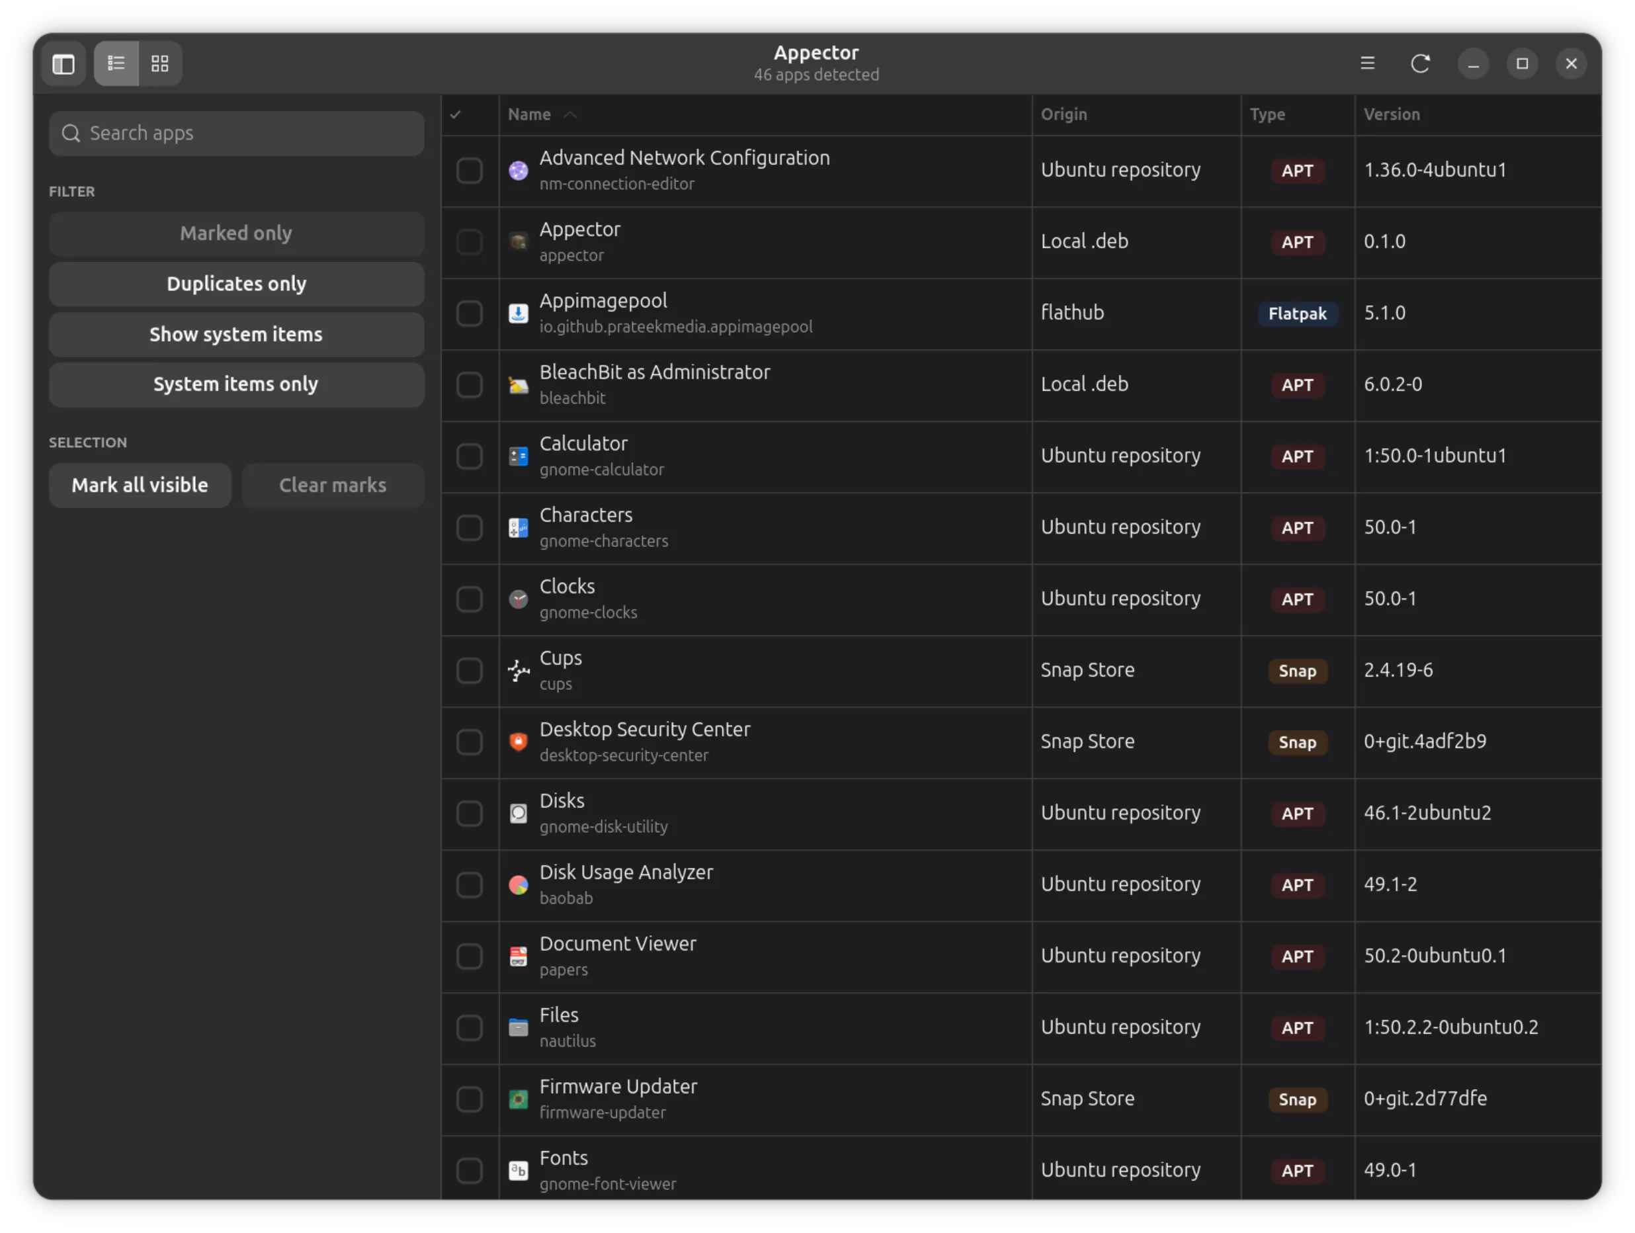This screenshot has width=1635, height=1233.
Task: Switch to grid view
Action: tap(159, 64)
